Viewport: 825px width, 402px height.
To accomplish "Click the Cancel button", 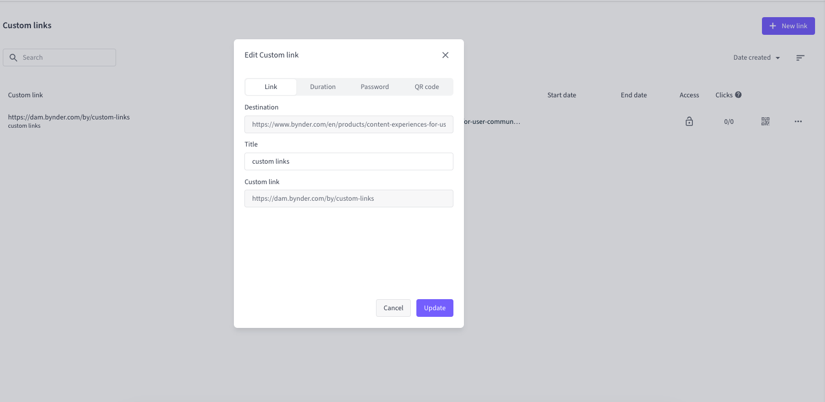I will (x=393, y=308).
